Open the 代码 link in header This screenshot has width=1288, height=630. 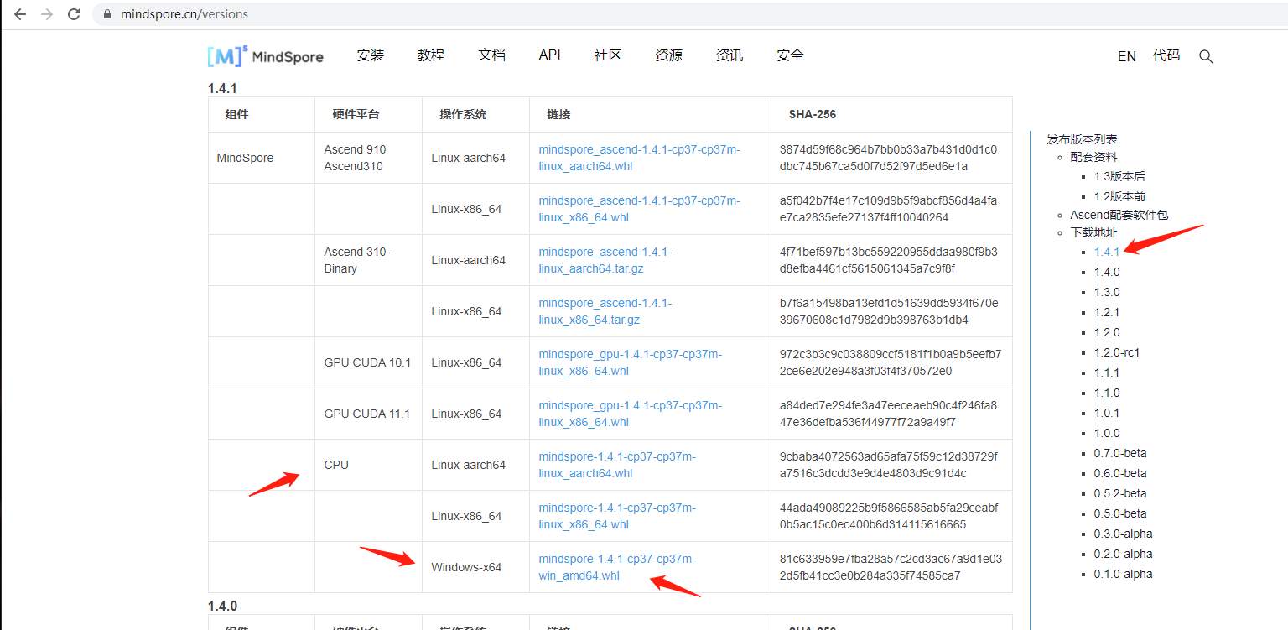1166,55
